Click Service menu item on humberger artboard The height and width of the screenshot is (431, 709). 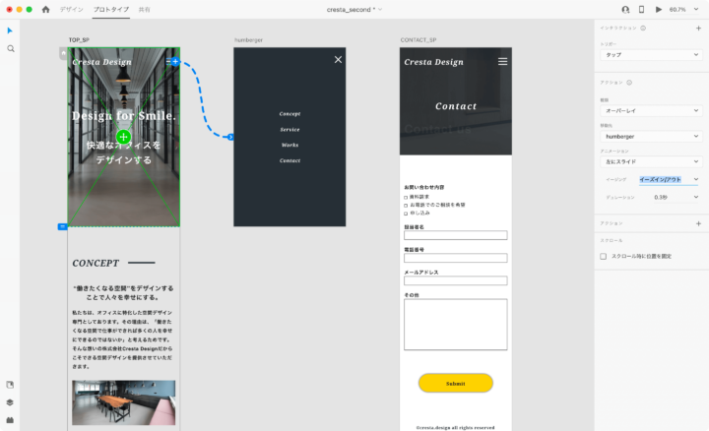(290, 130)
